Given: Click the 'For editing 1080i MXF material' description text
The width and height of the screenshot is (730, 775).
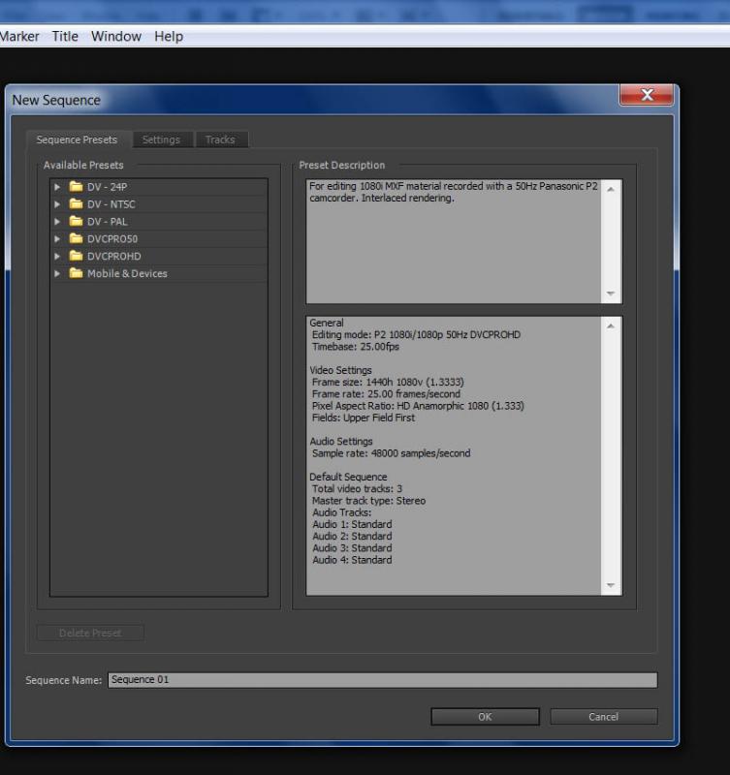Looking at the screenshot, I should (454, 192).
